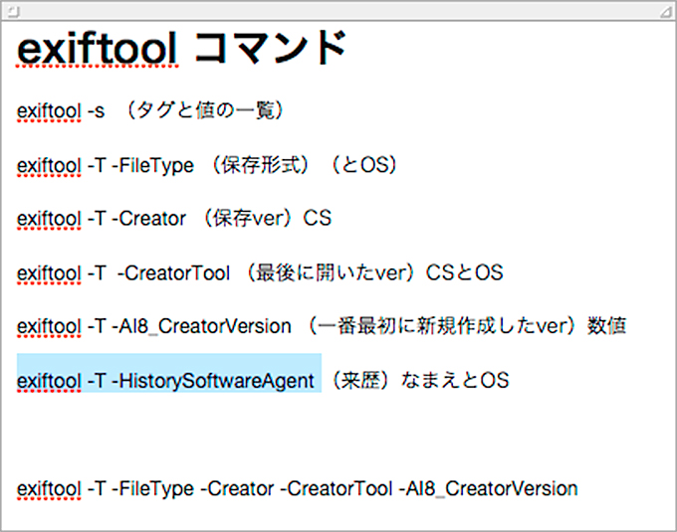Click the text "(来歴) なまえとOS"
The image size is (677, 532).
coord(420,380)
